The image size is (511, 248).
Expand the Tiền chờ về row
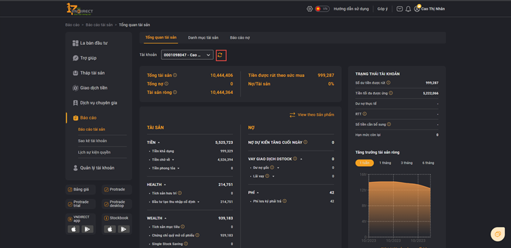[x=173, y=159]
